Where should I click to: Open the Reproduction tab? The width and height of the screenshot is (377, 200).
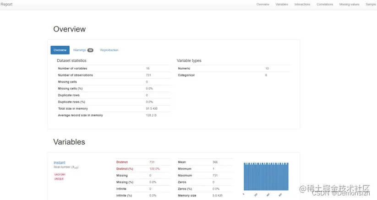click(109, 50)
